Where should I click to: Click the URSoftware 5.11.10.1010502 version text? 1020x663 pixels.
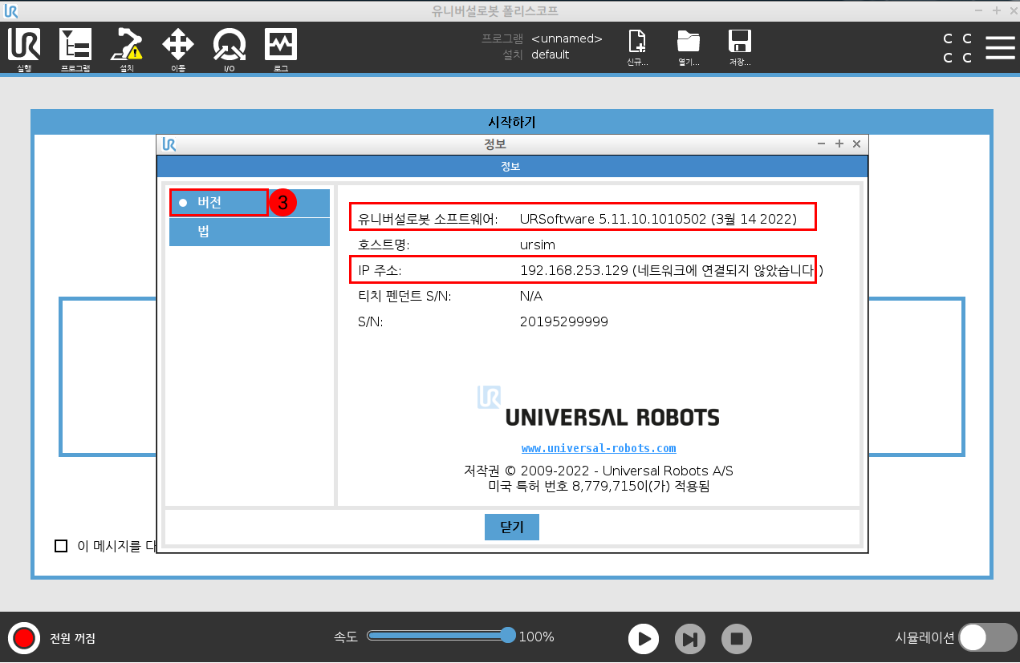click(658, 219)
